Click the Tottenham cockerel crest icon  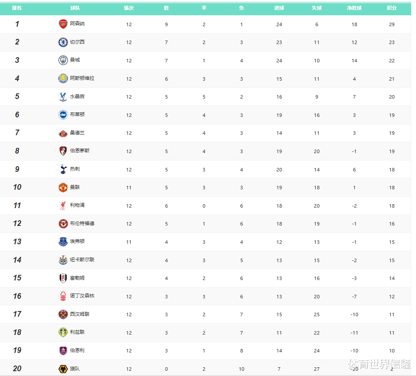(63, 169)
